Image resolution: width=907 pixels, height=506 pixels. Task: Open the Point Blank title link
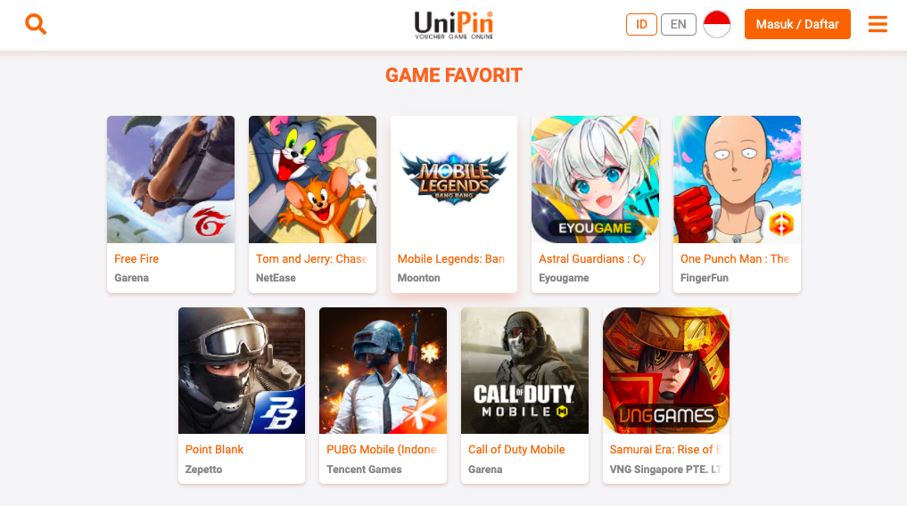215,449
